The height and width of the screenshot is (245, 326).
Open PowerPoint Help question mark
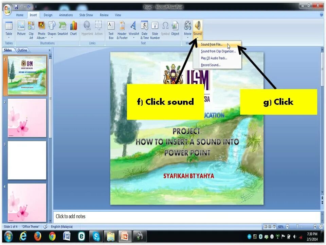pyautogui.click(x=322, y=15)
